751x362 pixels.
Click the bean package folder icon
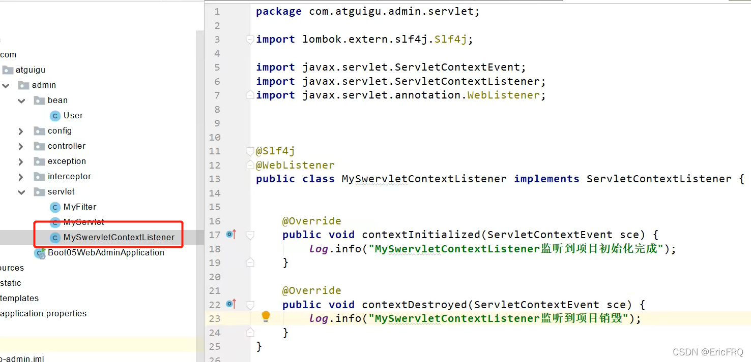point(39,101)
